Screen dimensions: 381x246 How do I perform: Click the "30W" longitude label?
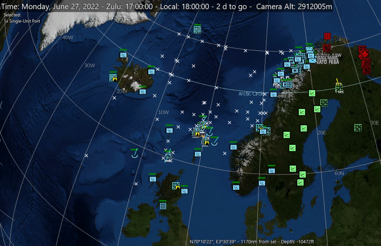[x=90, y=65]
